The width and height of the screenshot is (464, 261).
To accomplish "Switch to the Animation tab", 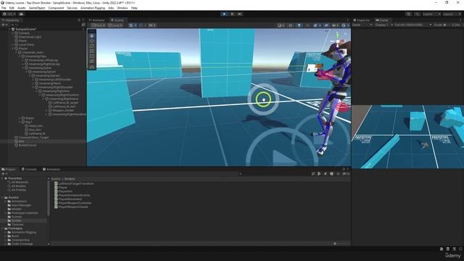I will coord(51,169).
